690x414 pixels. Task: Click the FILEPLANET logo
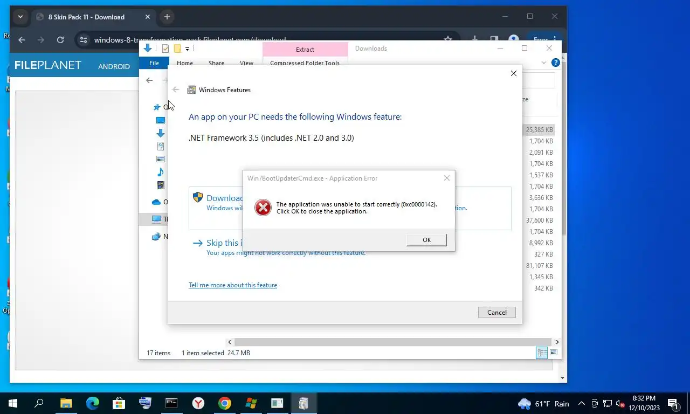click(x=47, y=66)
